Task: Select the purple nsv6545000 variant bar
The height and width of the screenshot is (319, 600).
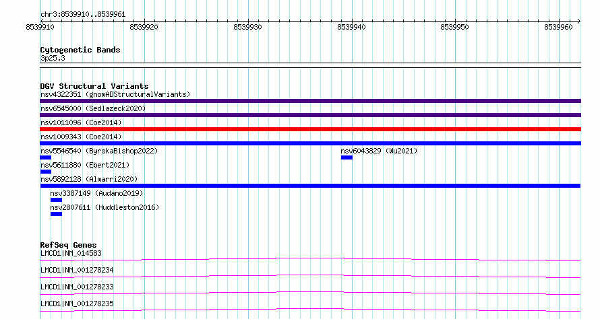Action: coord(310,115)
